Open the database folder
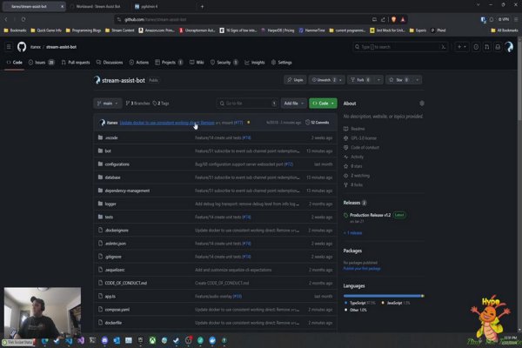The image size is (522, 348). pyautogui.click(x=112, y=177)
